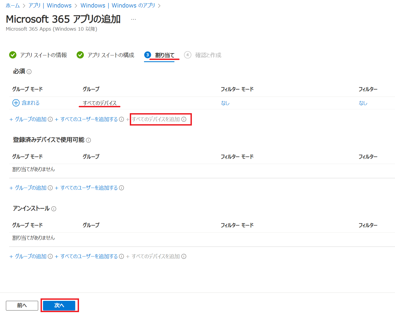Click the step 3 number badge
Viewport: 395px width, 314px height.
(x=148, y=55)
